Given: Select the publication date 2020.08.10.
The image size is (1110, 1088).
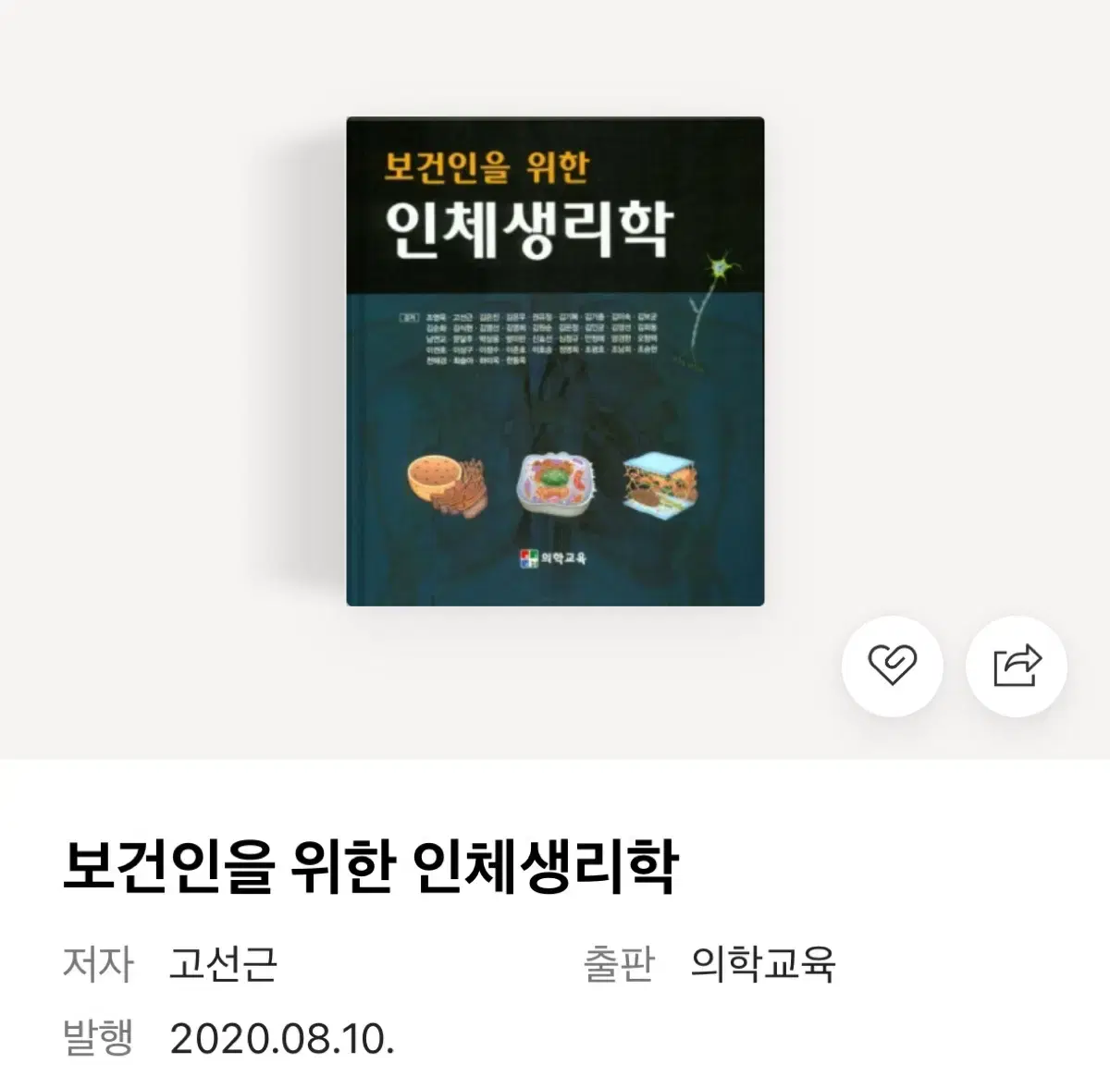Looking at the screenshot, I should [x=282, y=1040].
